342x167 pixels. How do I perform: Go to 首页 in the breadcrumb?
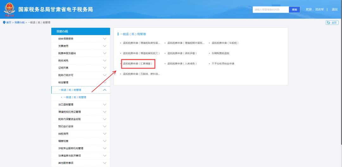point(9,23)
